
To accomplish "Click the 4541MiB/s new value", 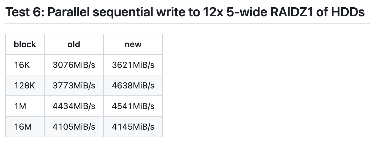I will pyautogui.click(x=133, y=106).
